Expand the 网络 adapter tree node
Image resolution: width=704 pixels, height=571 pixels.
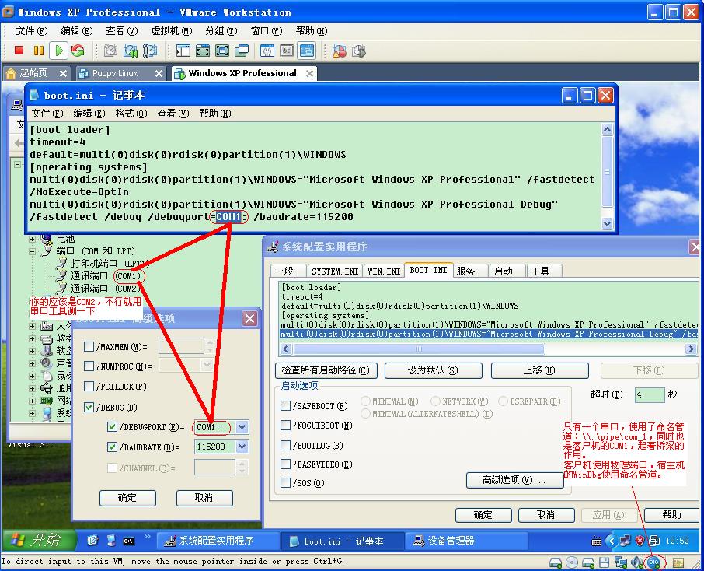[x=33, y=401]
